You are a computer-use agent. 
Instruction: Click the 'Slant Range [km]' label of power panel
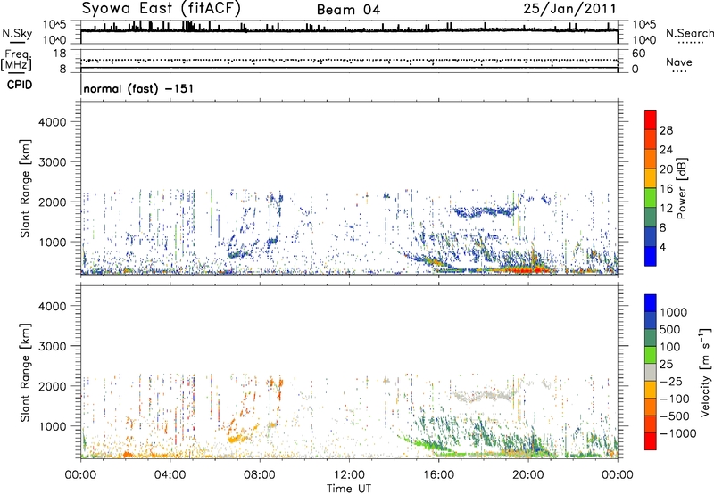(25, 188)
